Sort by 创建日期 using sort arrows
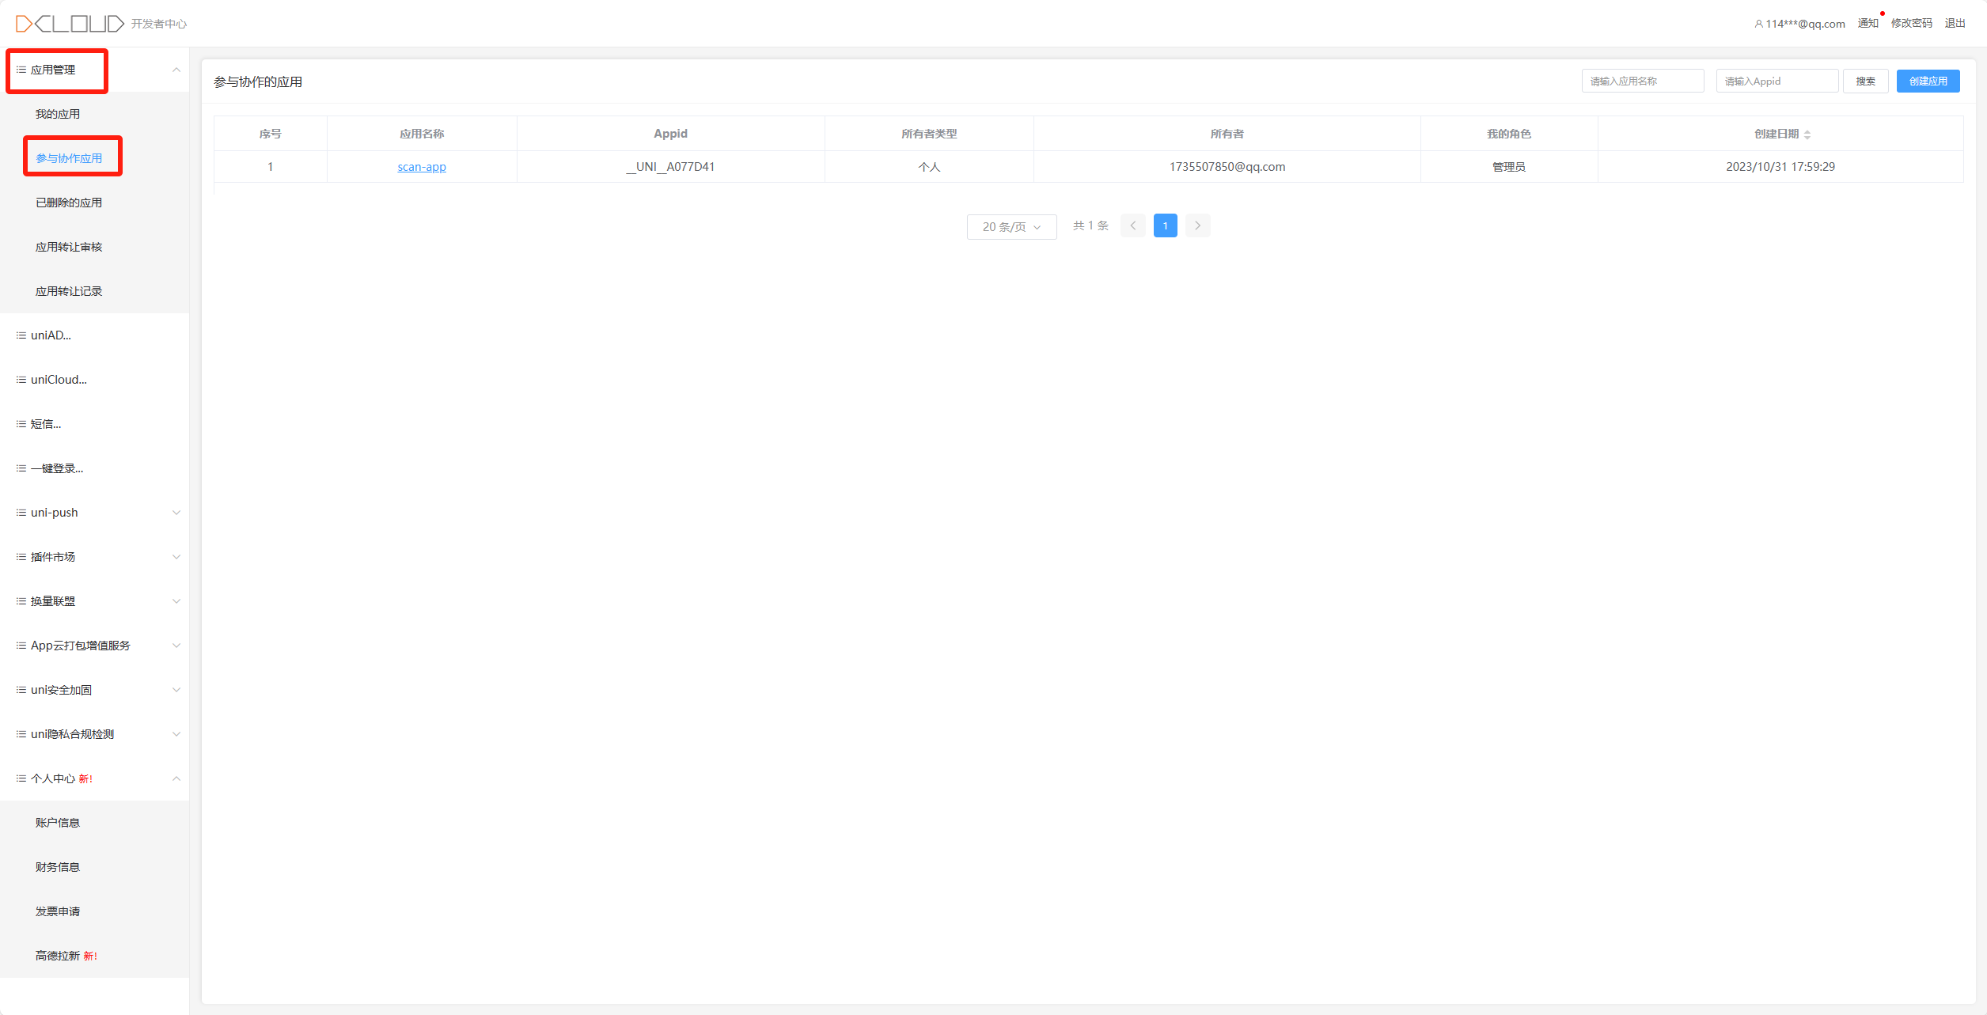This screenshot has width=1987, height=1015. coord(1807,134)
